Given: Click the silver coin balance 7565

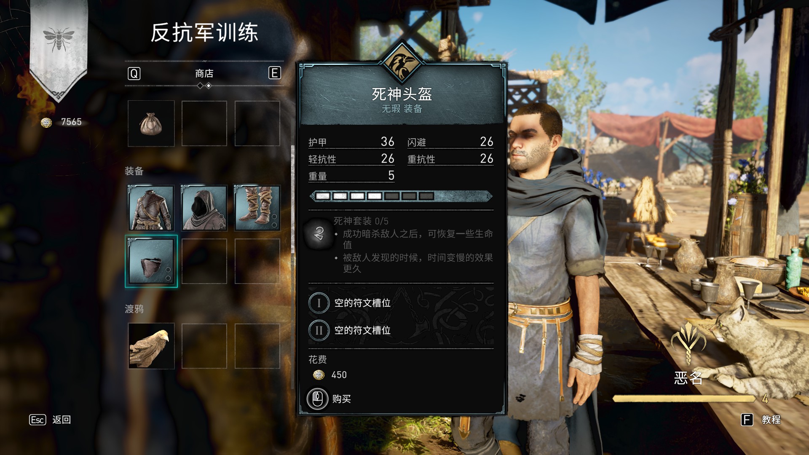Looking at the screenshot, I should coord(62,122).
